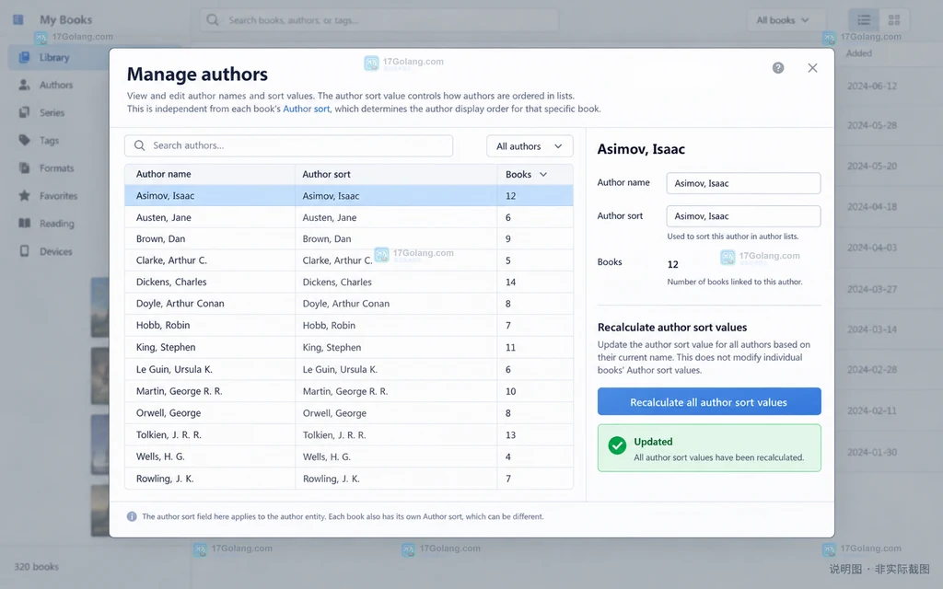This screenshot has width=943, height=589.
Task: Toggle sort by the Books column arrow
Action: coord(543,174)
